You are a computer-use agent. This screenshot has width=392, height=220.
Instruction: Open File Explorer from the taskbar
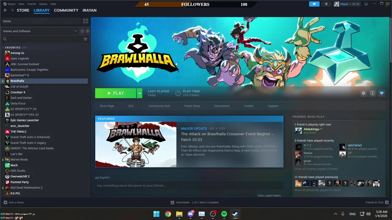[179, 214]
